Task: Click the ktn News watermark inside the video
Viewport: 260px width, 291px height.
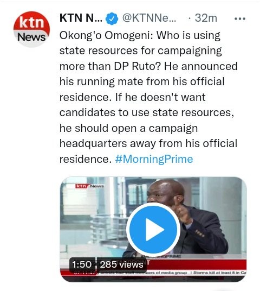Action: [x=89, y=186]
